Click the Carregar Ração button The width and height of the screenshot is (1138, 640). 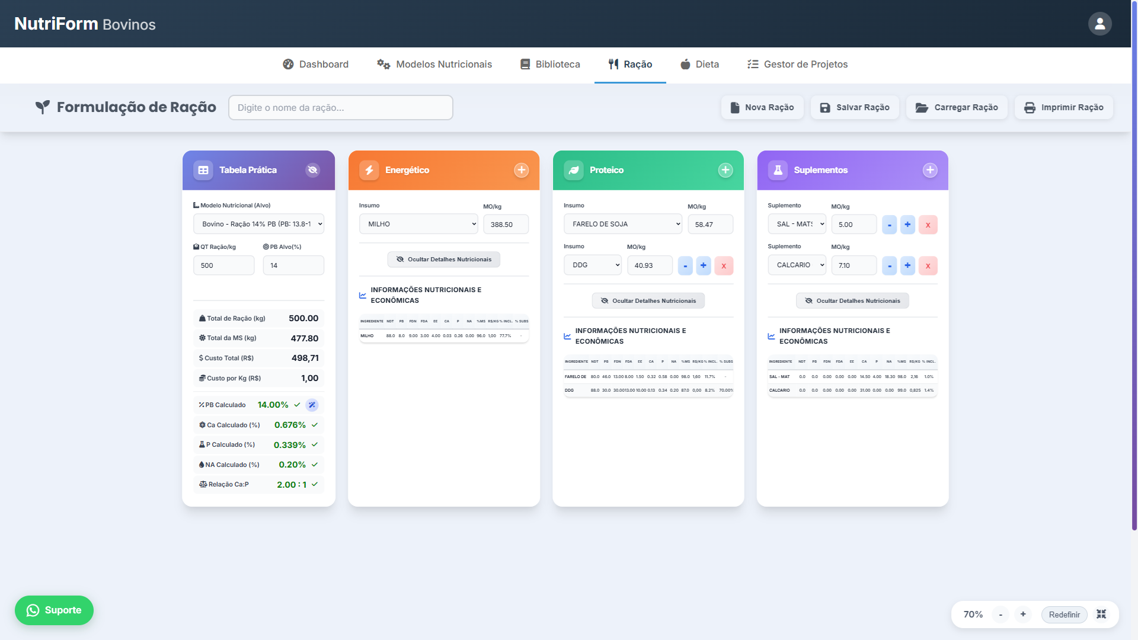pyautogui.click(x=957, y=107)
